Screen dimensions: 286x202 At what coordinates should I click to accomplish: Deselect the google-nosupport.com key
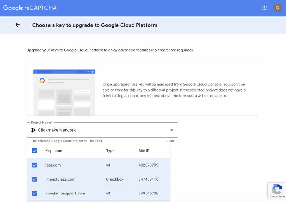tap(34, 193)
